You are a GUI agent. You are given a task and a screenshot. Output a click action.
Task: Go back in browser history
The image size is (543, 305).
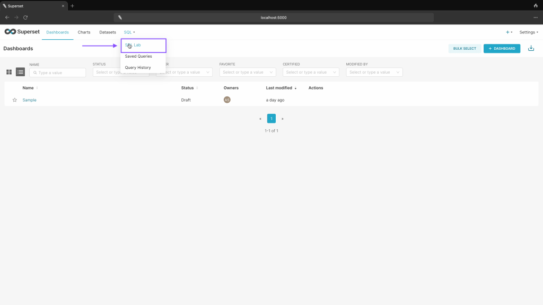coord(7,17)
